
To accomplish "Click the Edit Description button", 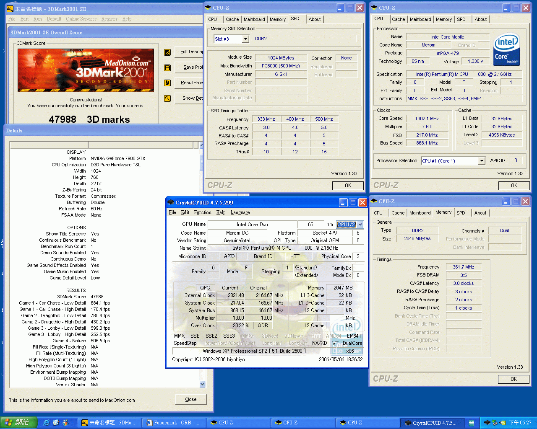I will point(189,52).
